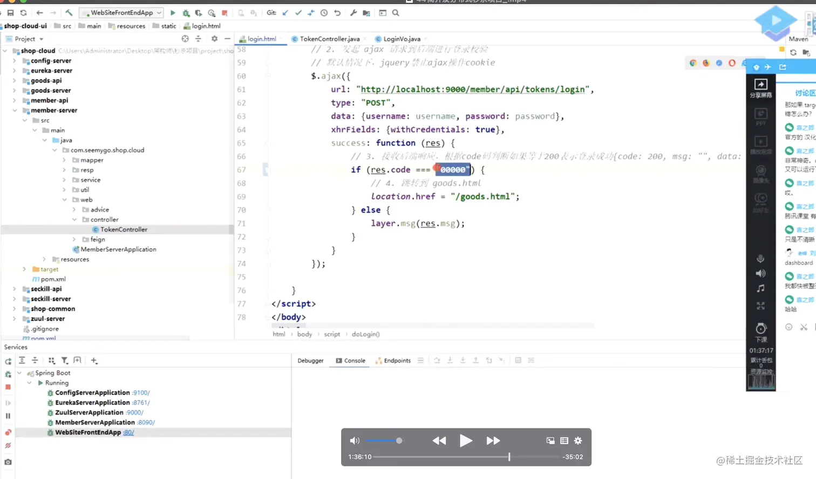Open the localhost:9000 login URL link in code
The width and height of the screenshot is (816, 479).
point(473,89)
